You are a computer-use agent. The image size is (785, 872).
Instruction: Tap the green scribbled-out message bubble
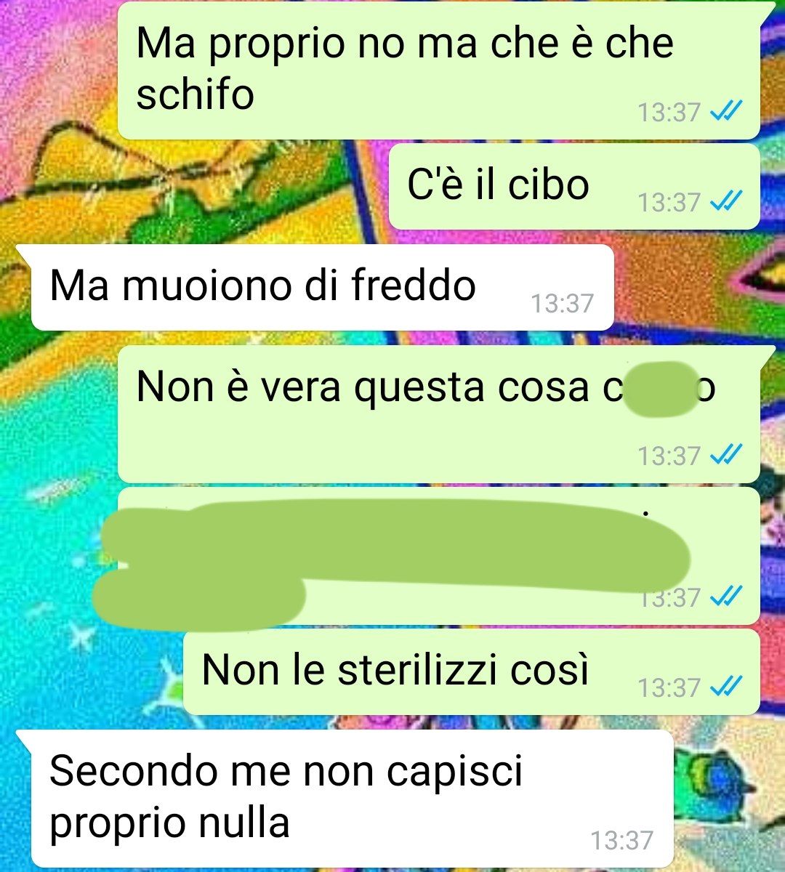tap(439, 556)
